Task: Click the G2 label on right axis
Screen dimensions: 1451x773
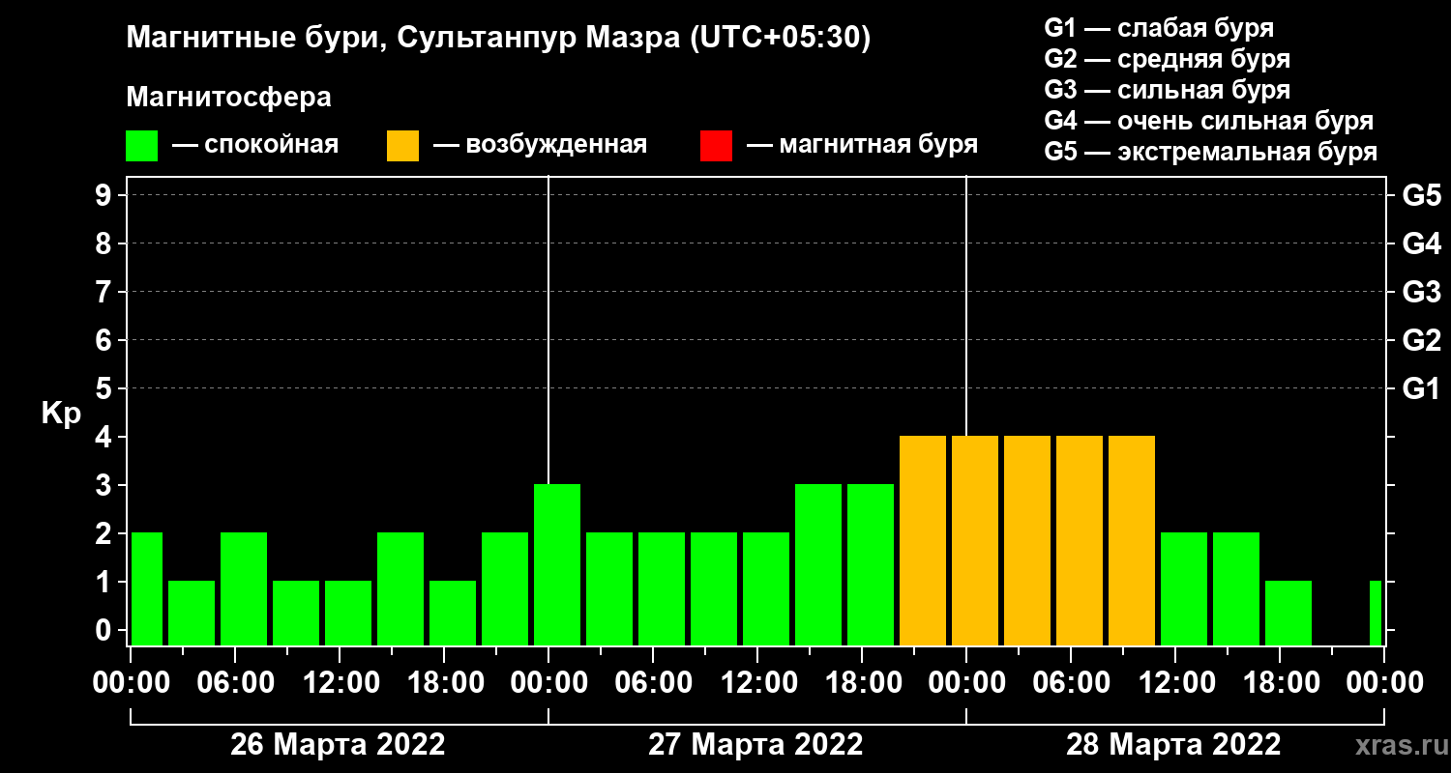Action: click(1421, 341)
